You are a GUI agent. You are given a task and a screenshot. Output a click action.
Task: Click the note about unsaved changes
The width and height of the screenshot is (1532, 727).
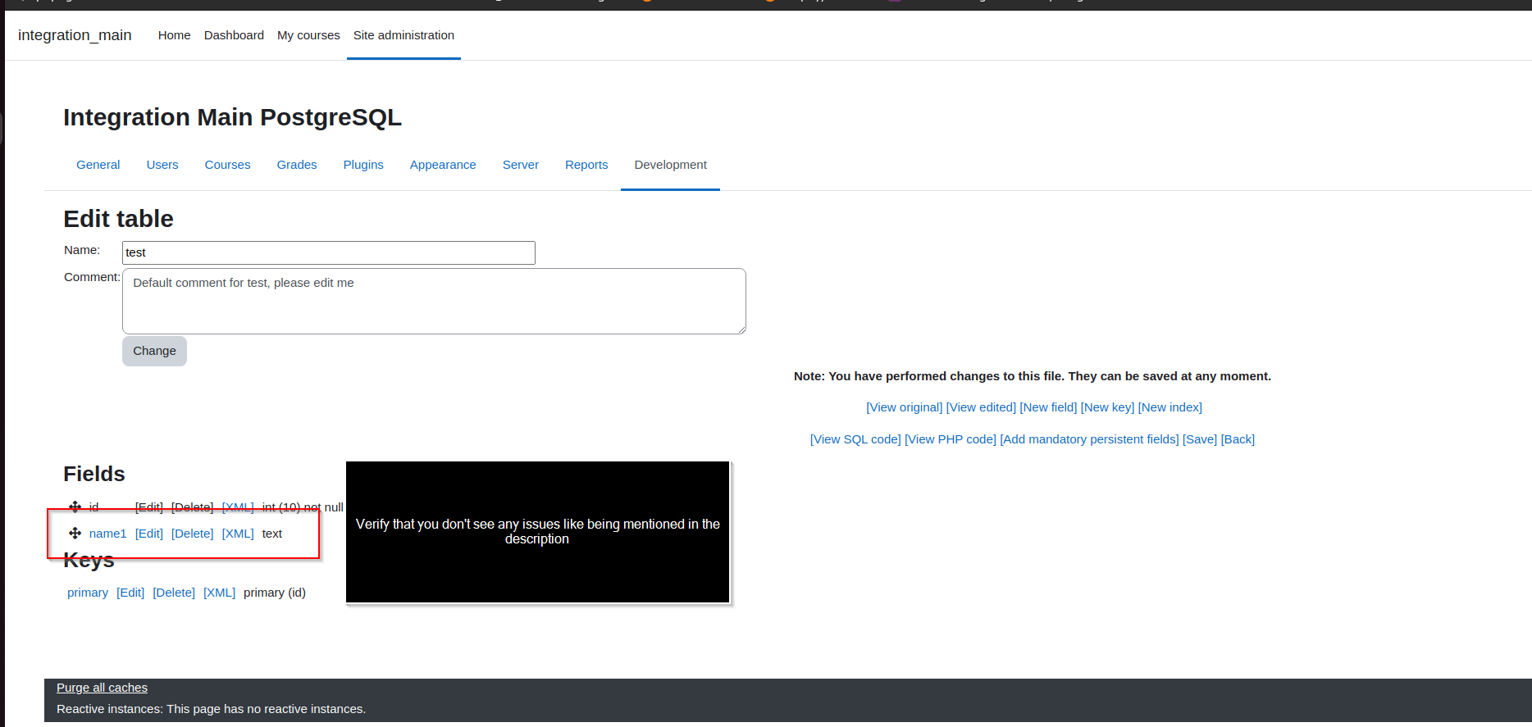point(1033,376)
